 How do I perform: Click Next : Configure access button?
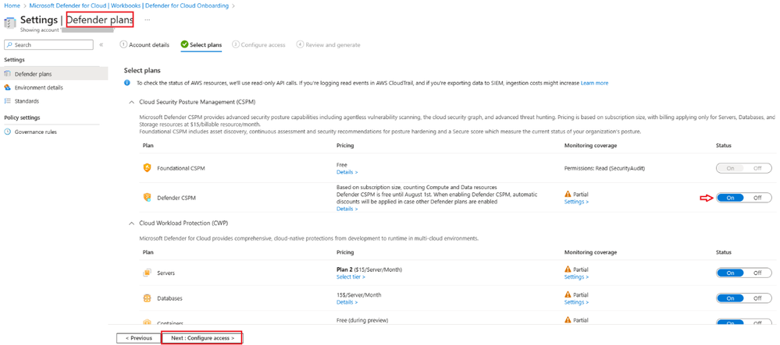click(202, 338)
